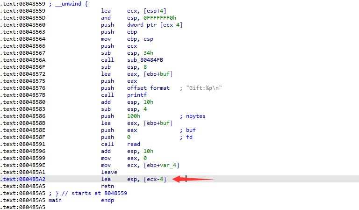
Task: Click '// starts at 8048559' comment
Action: [x=94, y=193]
